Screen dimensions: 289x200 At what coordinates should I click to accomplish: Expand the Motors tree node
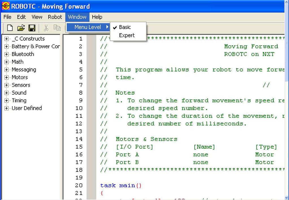point(6,77)
